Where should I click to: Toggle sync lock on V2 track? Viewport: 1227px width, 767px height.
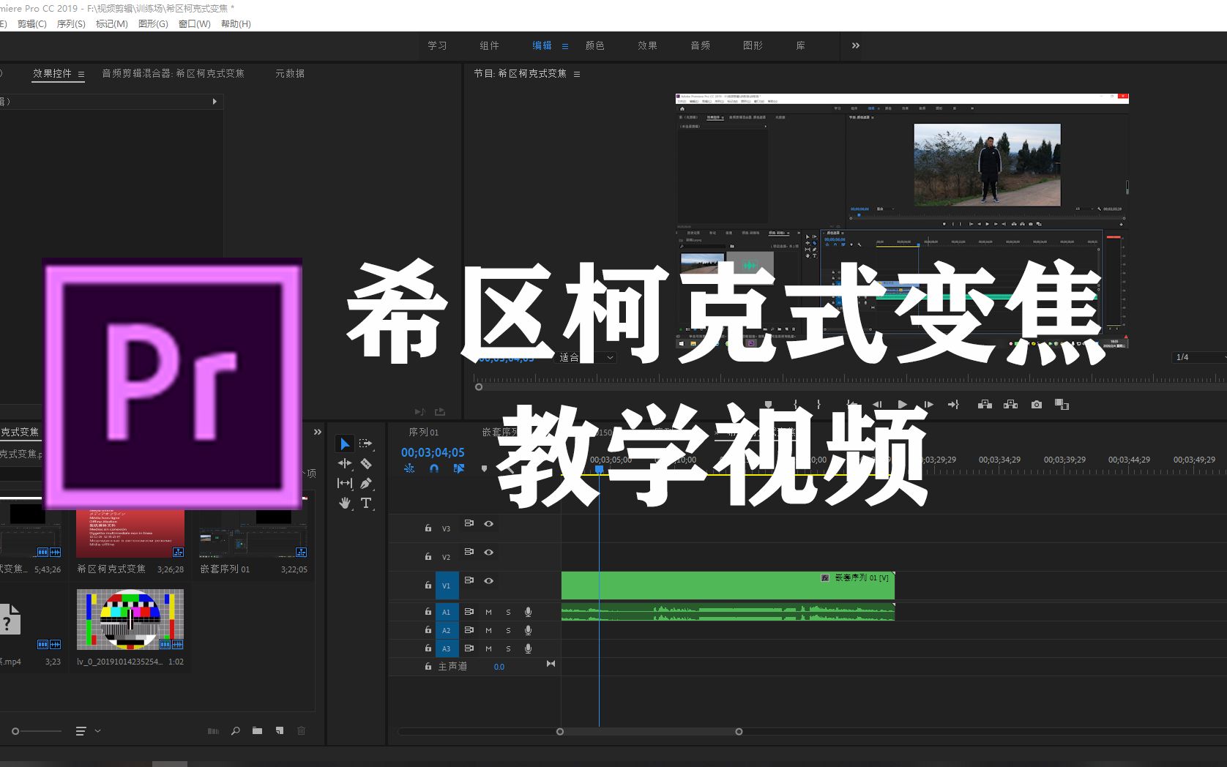tap(469, 552)
